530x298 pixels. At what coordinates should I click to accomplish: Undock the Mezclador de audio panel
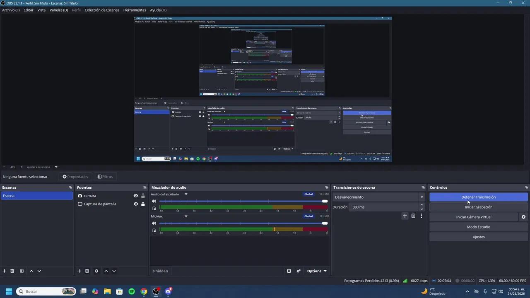tap(327, 187)
